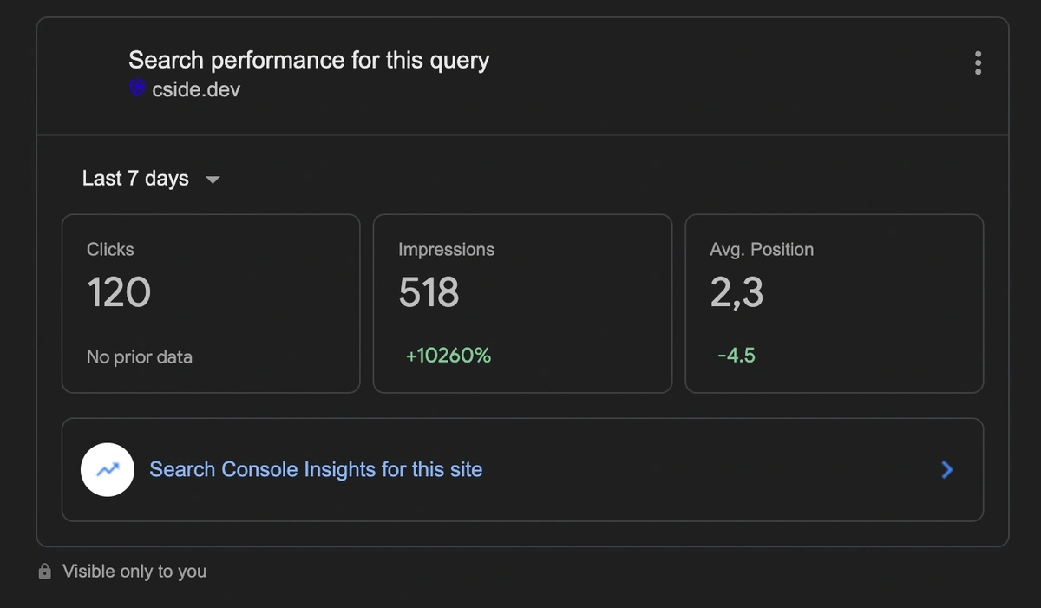Open Search Console Insights for this site
The width and height of the screenshot is (1041, 608).
tap(316, 469)
